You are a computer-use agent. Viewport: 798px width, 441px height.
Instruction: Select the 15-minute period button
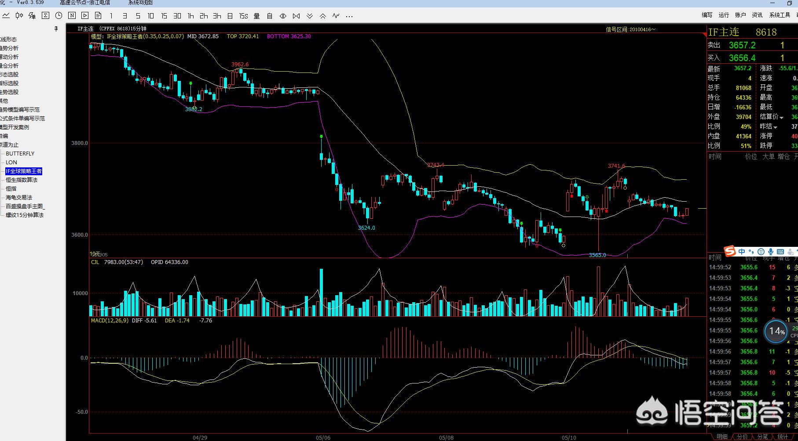(x=164, y=16)
